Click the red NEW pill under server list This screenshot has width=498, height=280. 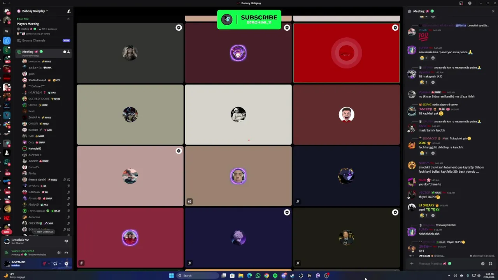[x=7, y=232]
